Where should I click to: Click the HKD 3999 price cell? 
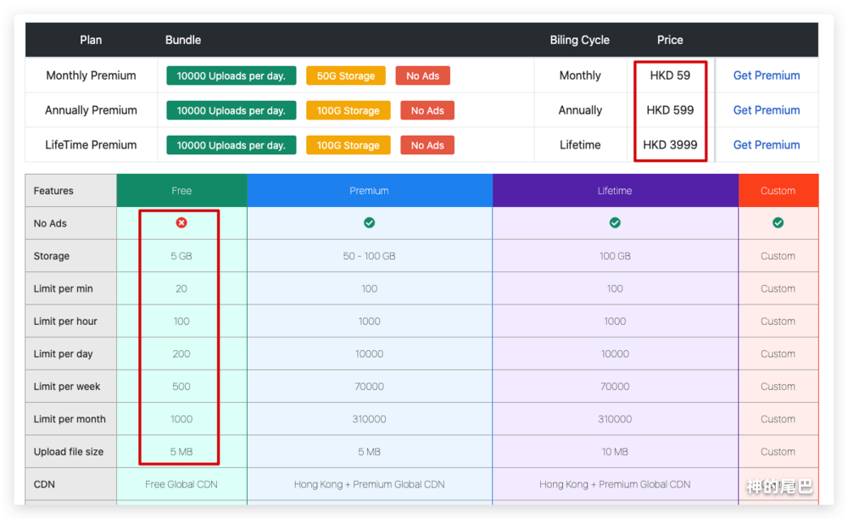(x=670, y=145)
